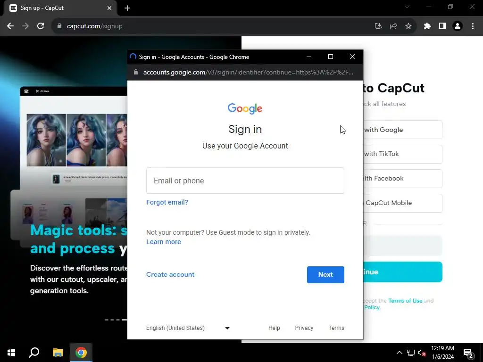Viewport: 483px width, 362px height.
Task: Click the share page icon in address bar
Action: pos(393,26)
